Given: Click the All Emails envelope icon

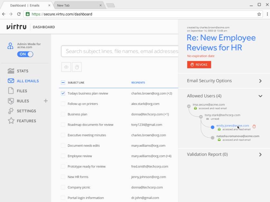Looking at the screenshot, I should pyautogui.click(x=11, y=81).
